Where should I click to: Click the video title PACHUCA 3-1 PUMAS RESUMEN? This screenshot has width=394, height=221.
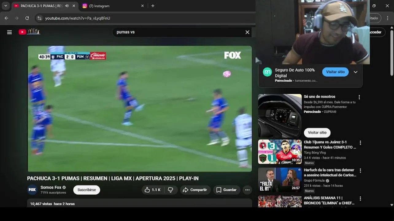[x=113, y=178]
